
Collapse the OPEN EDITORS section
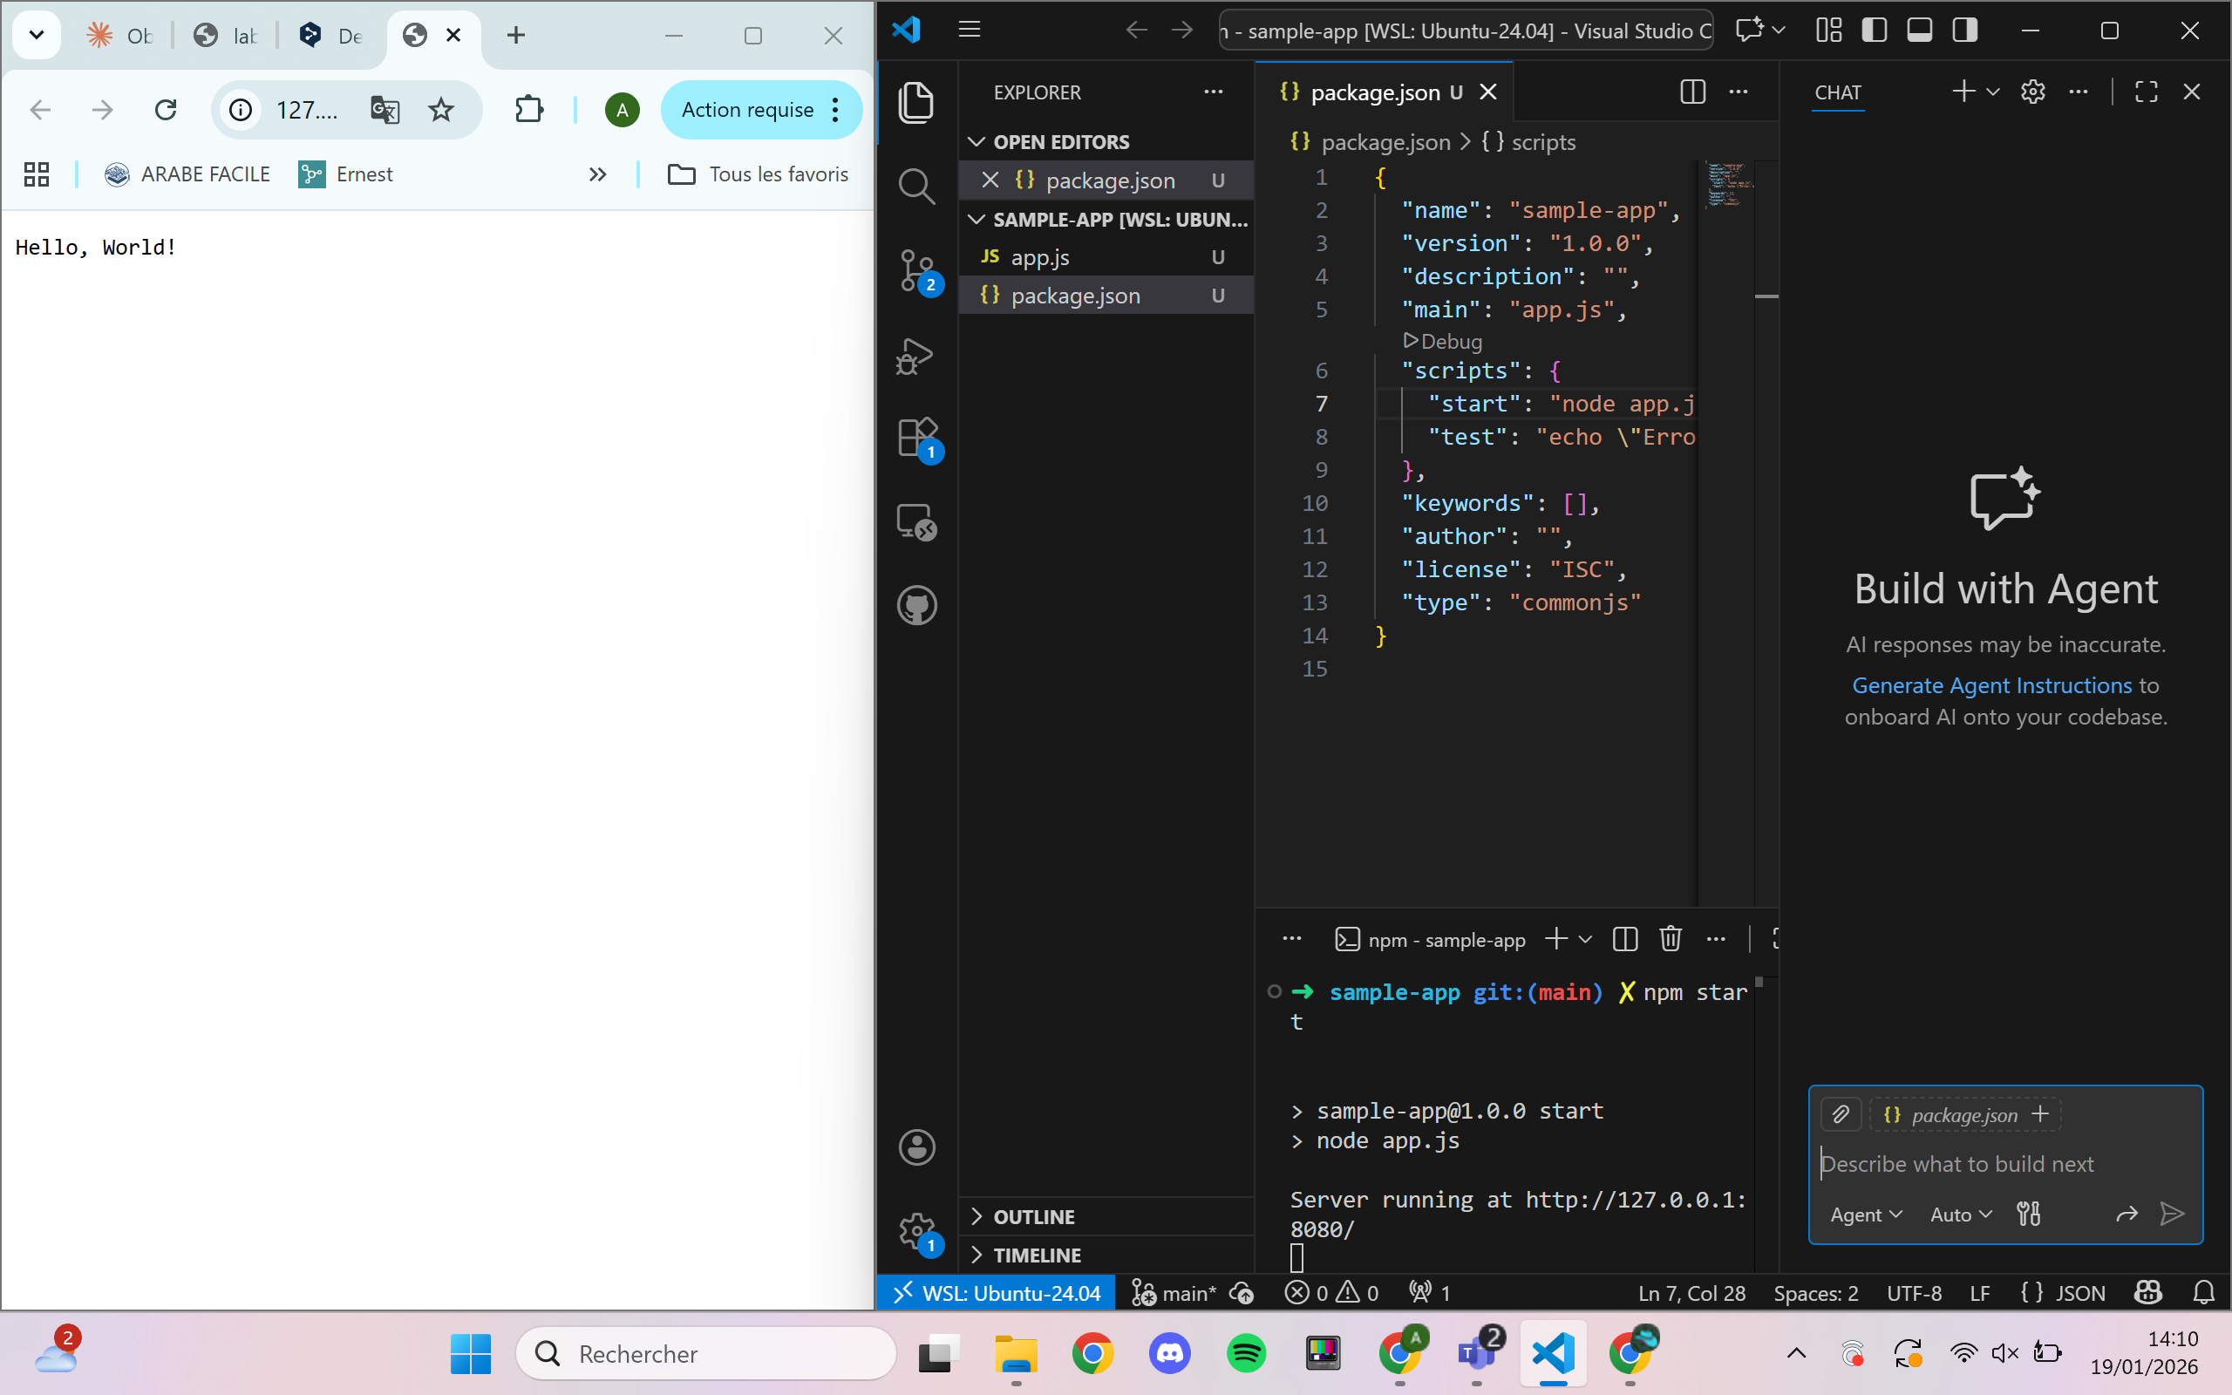(x=977, y=141)
